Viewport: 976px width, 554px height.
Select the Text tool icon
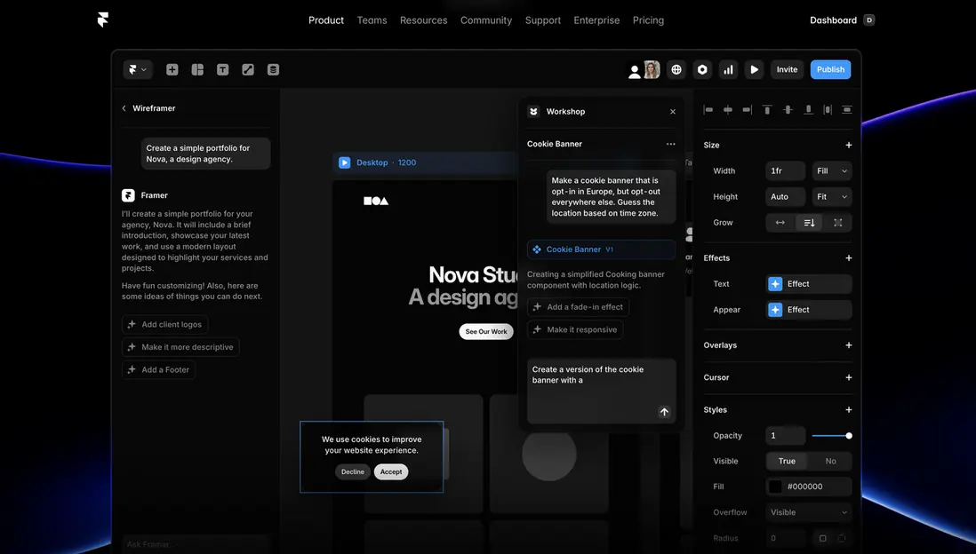(222, 69)
